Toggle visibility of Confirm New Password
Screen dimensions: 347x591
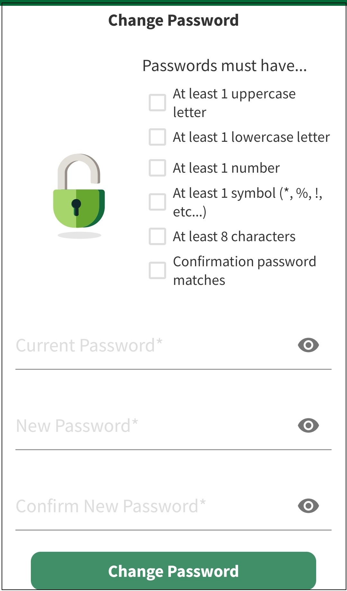[x=308, y=506]
